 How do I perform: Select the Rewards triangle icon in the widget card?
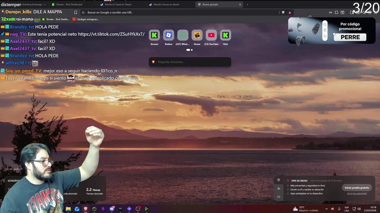pyautogui.click(x=278, y=188)
